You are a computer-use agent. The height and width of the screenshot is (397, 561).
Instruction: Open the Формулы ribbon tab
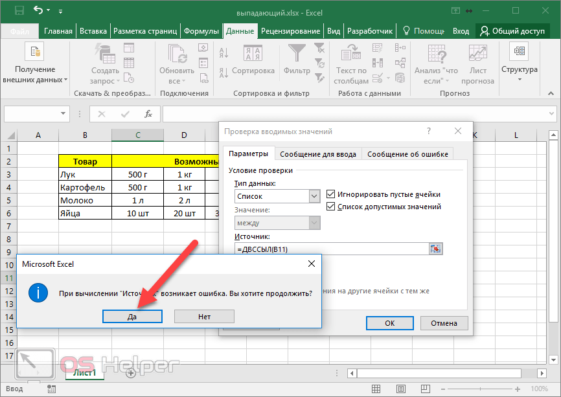tap(201, 31)
